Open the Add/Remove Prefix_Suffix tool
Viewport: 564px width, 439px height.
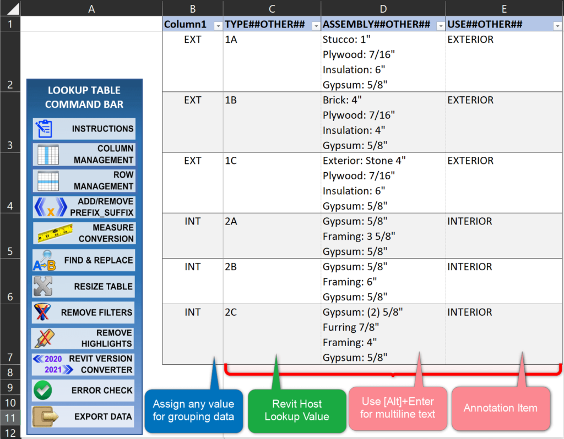pyautogui.click(x=84, y=207)
